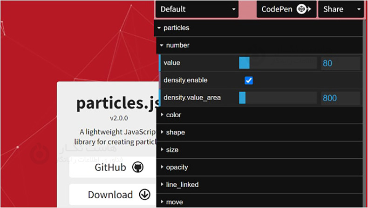Click the Download arrow circle icon

tap(144, 195)
